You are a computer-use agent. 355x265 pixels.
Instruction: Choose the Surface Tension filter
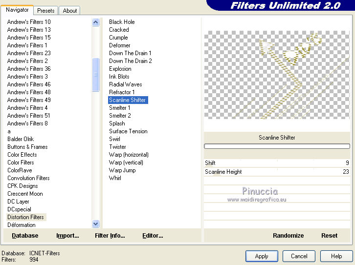click(128, 131)
